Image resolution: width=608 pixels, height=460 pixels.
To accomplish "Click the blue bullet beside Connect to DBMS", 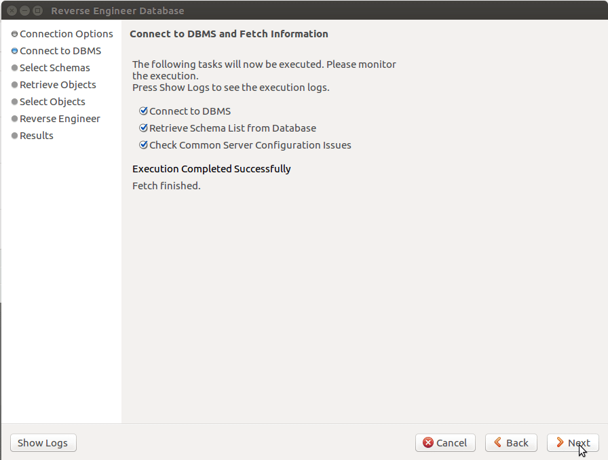I will (x=14, y=51).
